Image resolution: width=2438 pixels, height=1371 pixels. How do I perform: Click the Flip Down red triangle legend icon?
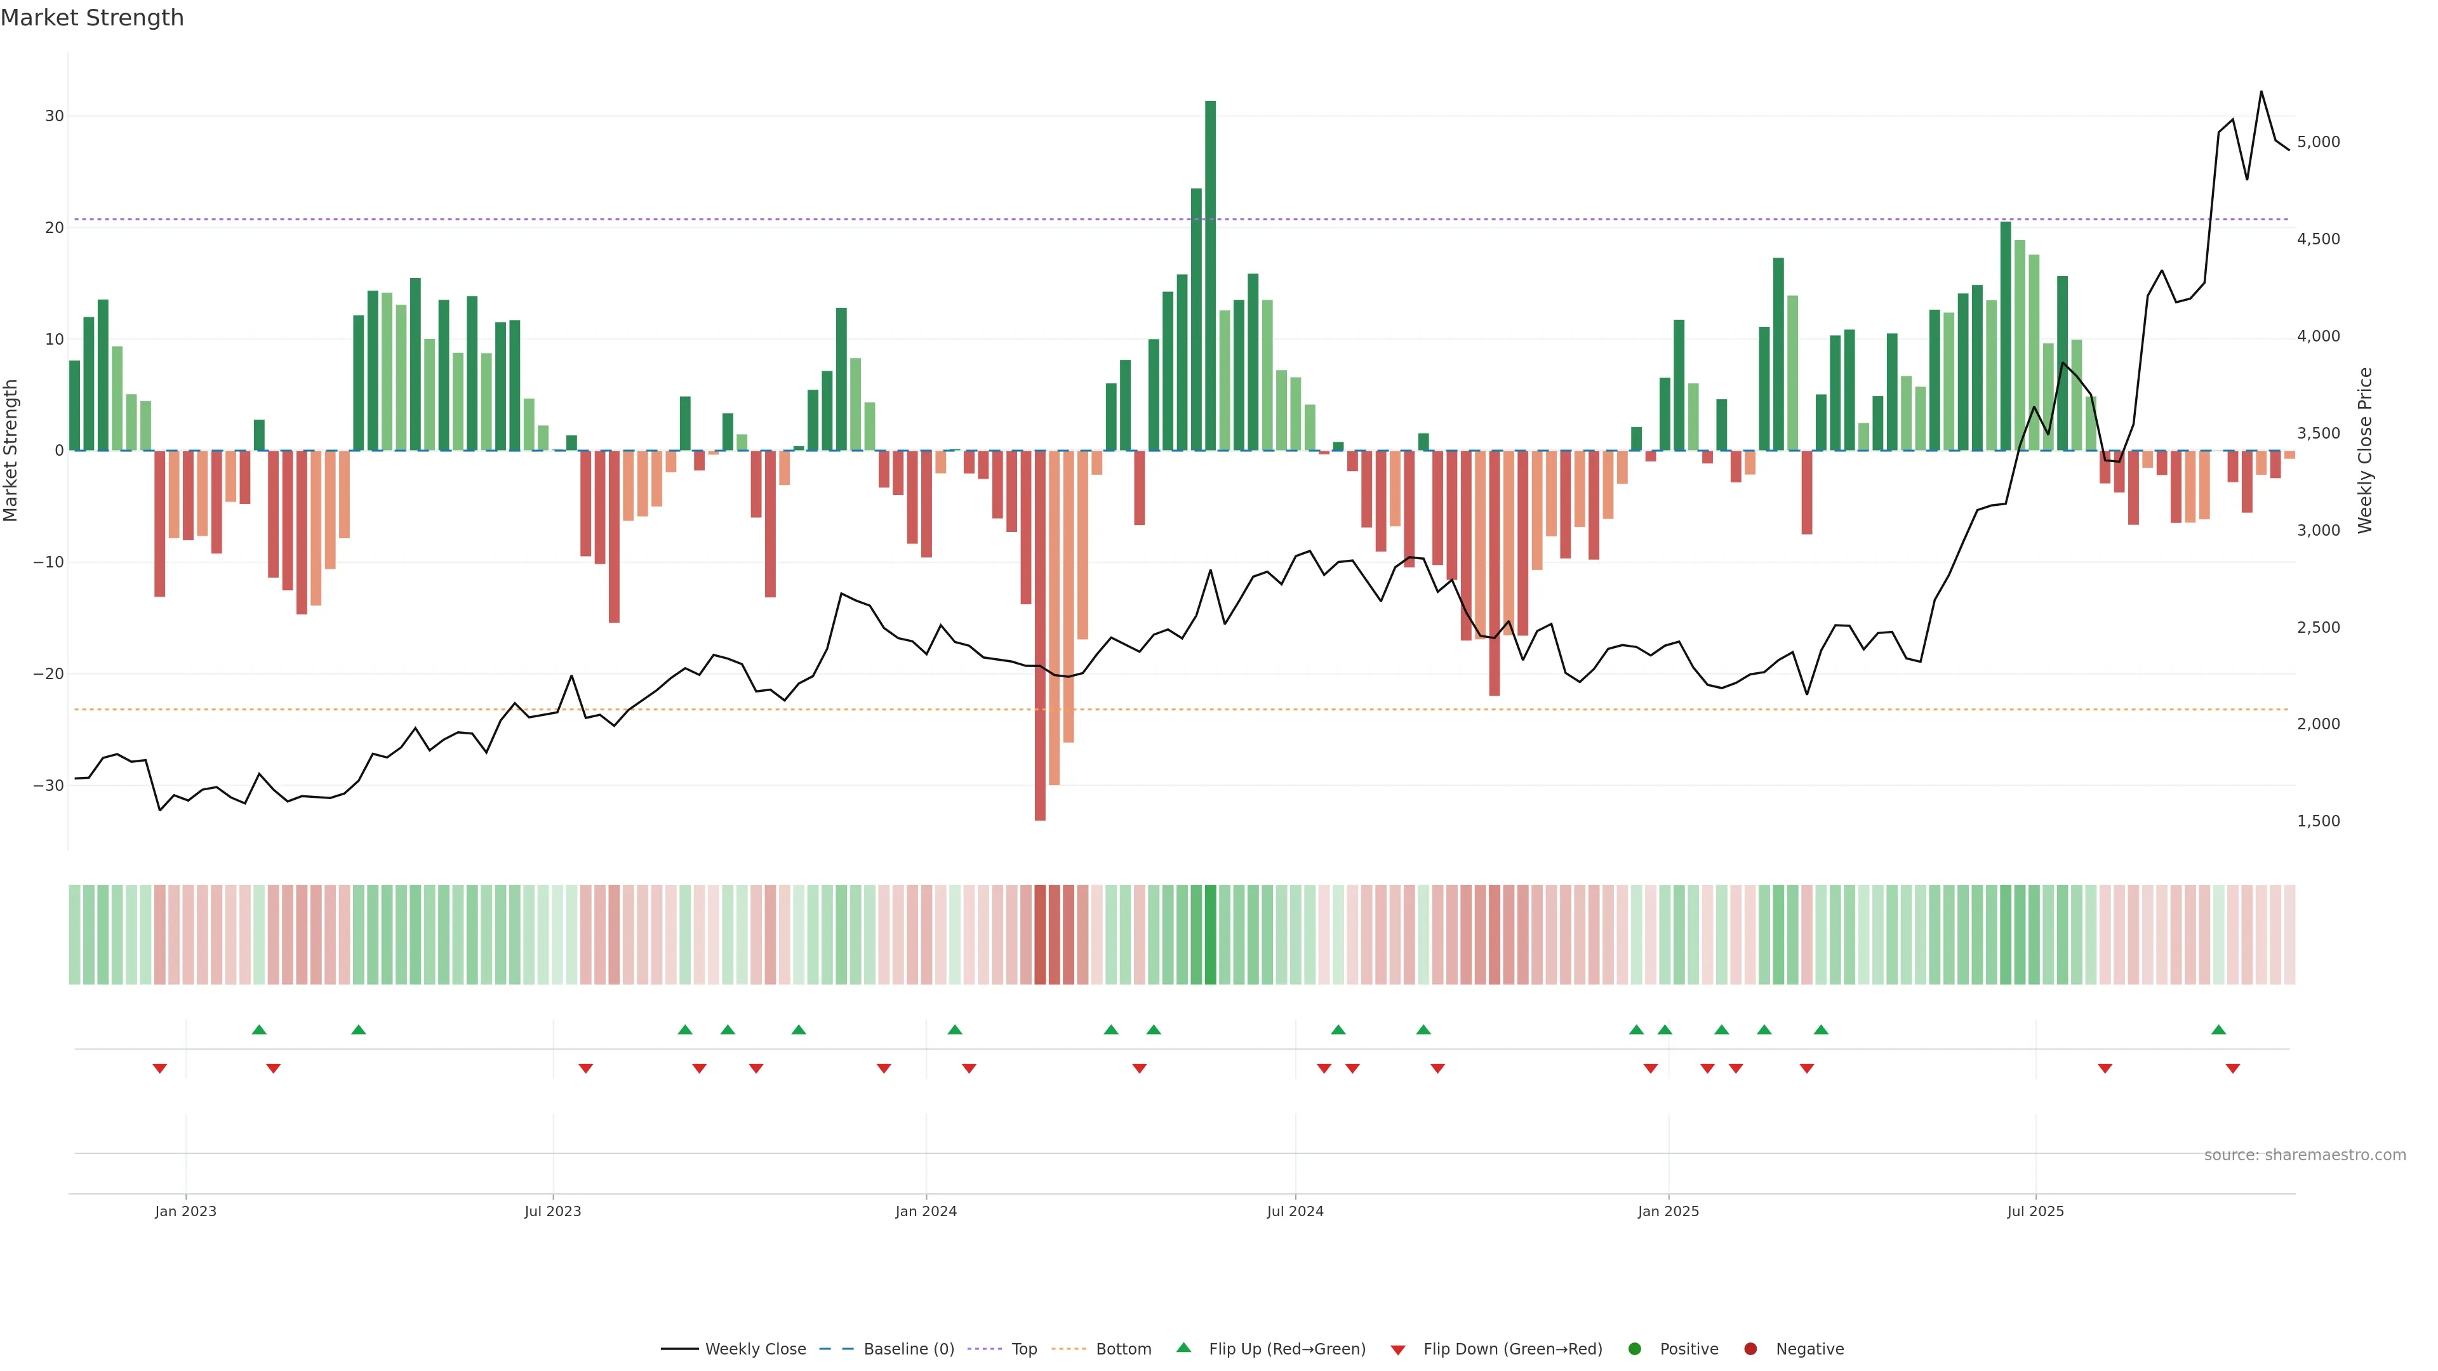click(1398, 1349)
